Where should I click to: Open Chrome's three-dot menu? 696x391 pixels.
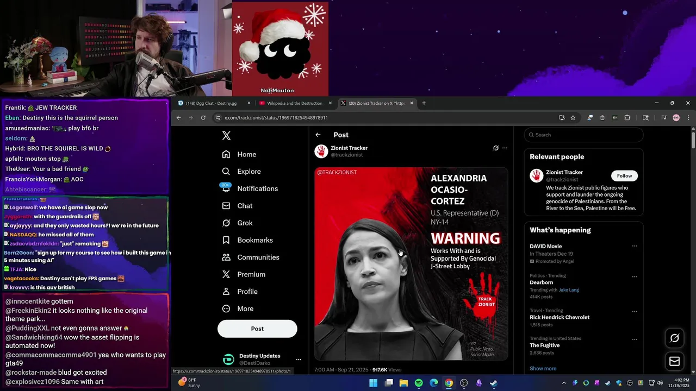[688, 117]
